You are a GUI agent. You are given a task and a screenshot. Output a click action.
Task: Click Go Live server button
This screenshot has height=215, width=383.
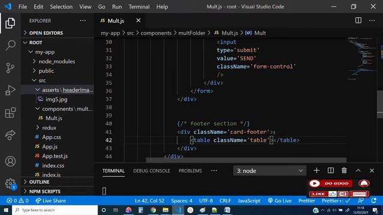tap(279, 201)
